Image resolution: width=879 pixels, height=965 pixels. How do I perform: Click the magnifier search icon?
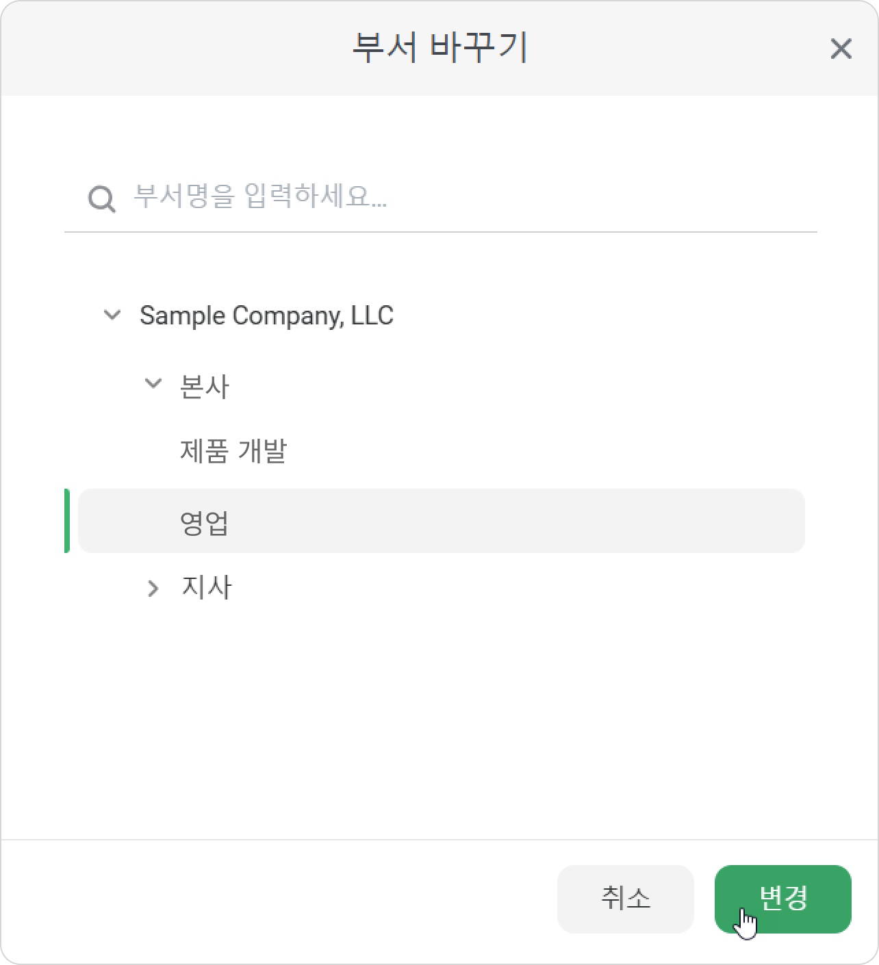pos(102,199)
